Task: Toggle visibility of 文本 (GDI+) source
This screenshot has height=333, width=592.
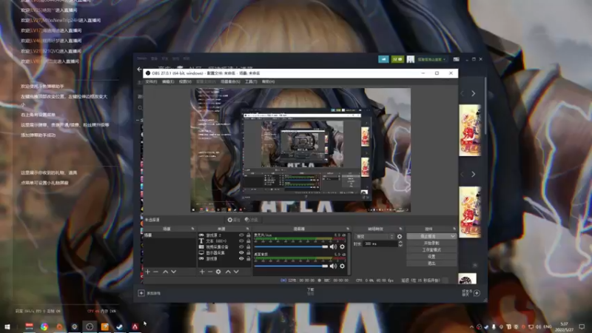Action: (241, 241)
